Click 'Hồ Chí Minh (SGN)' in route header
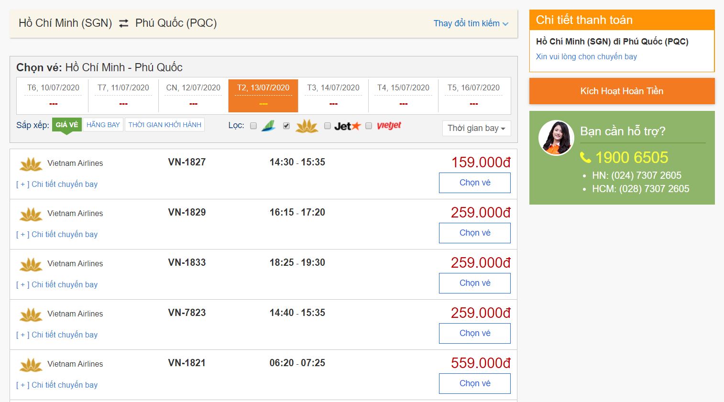The width and height of the screenshot is (724, 402). [x=66, y=23]
